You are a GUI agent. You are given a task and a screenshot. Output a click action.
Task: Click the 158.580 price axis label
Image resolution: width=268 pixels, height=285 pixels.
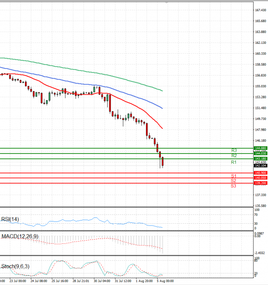(260, 64)
